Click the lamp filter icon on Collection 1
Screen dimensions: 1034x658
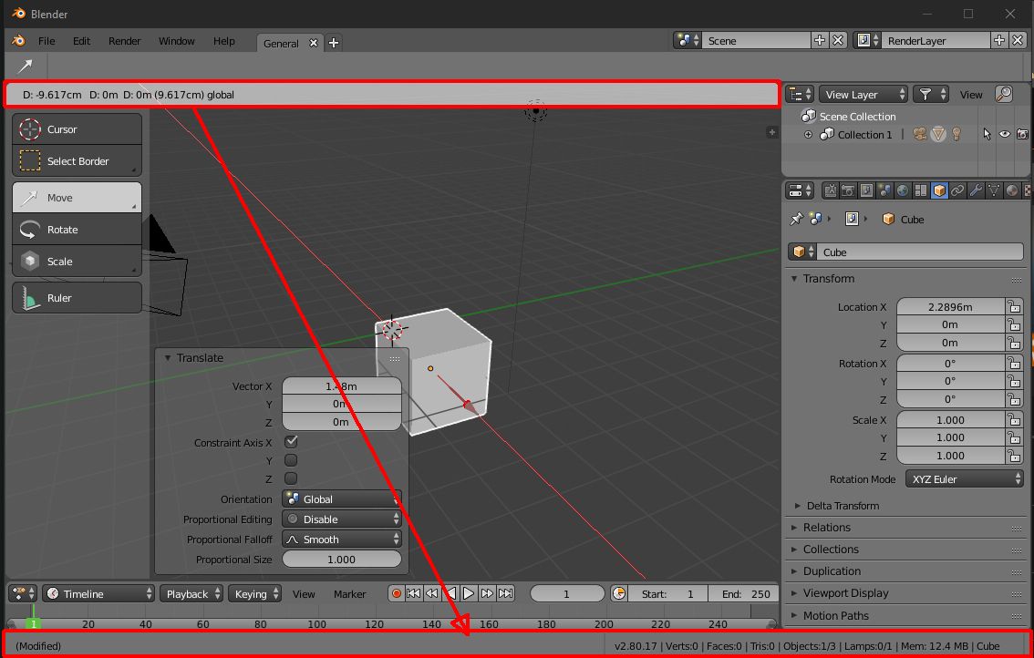956,135
